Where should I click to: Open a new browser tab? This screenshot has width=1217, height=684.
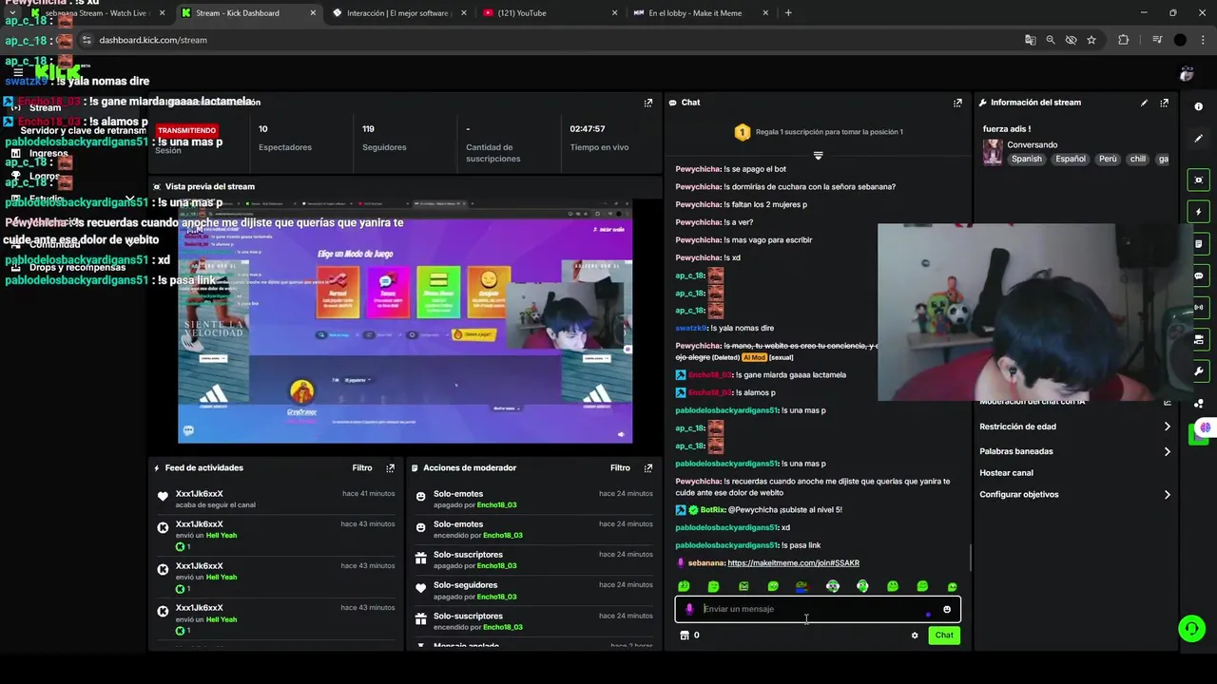coord(788,13)
